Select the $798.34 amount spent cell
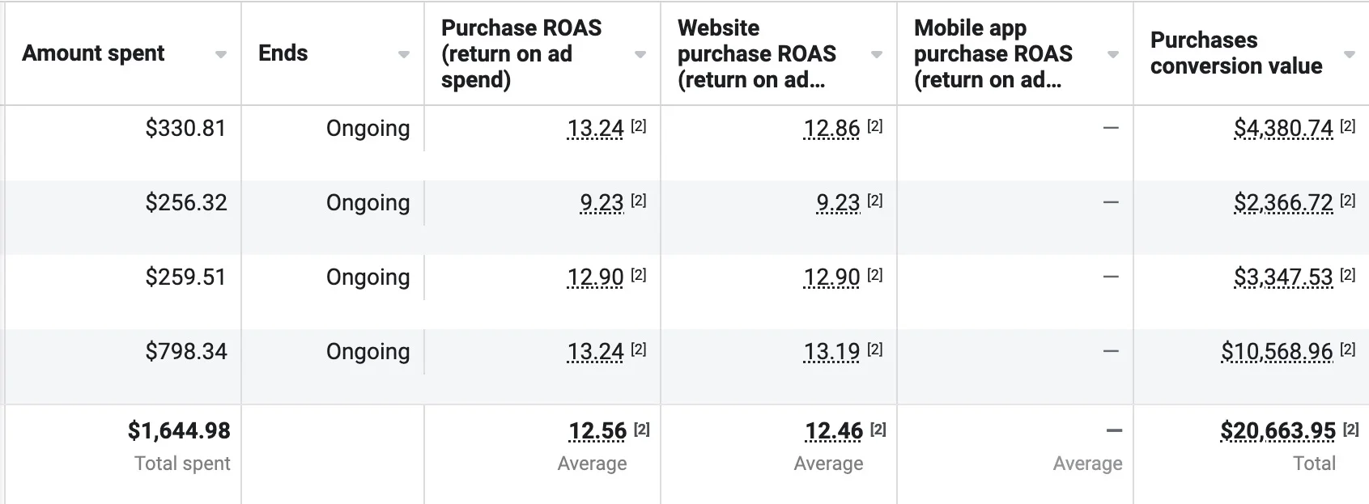Viewport: 1369px width, 504px height. pyautogui.click(x=186, y=352)
